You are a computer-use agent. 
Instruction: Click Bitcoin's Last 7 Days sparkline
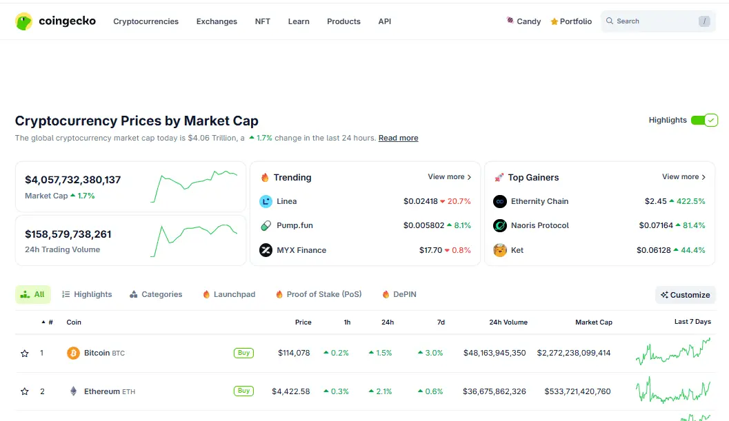tap(673, 352)
